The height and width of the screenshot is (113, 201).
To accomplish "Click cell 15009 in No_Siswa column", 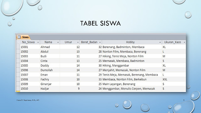I will pyautogui.click(x=30, y=84).
